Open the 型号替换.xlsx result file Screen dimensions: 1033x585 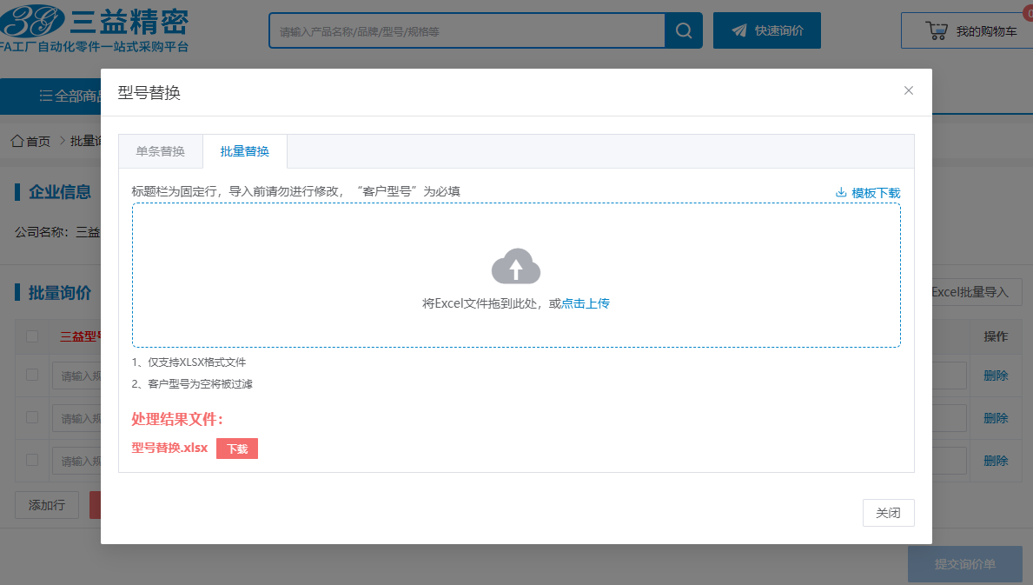[x=169, y=448]
